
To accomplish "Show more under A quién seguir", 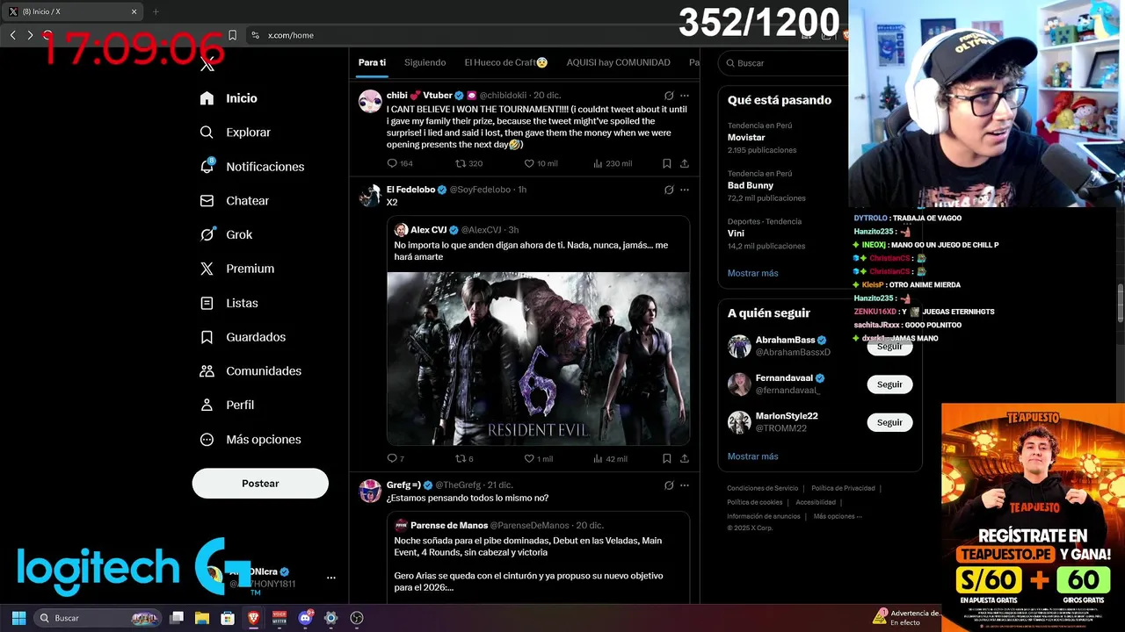I will click(752, 456).
